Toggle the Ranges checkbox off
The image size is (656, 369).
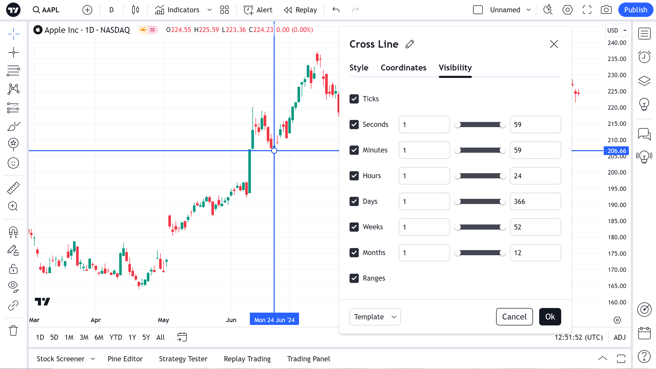click(x=354, y=278)
